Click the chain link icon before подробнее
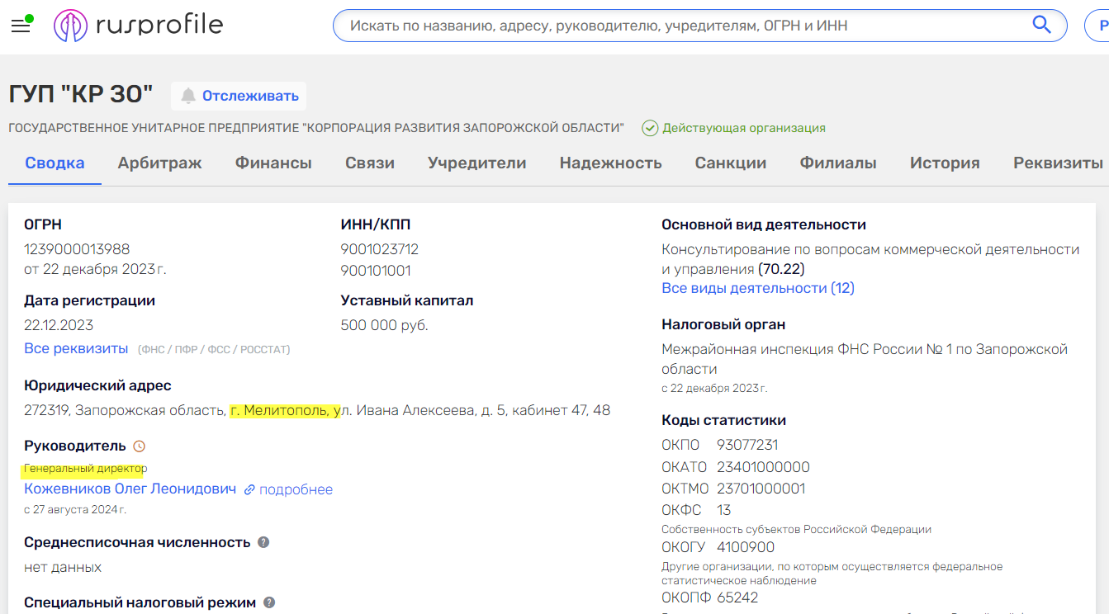 (250, 489)
